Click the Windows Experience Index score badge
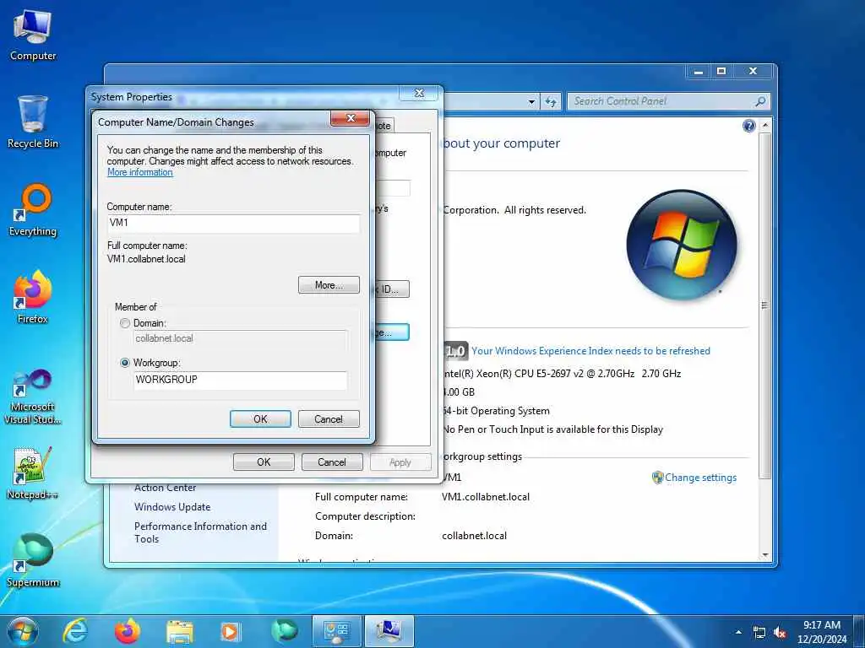 pos(455,351)
